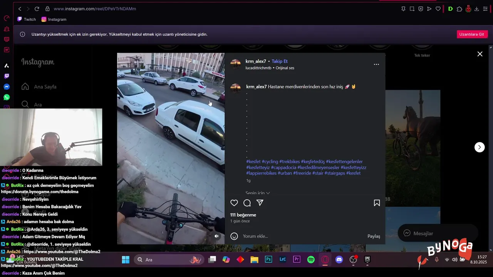
Task: Open the extensions puzzle icon
Action: pos(459,9)
